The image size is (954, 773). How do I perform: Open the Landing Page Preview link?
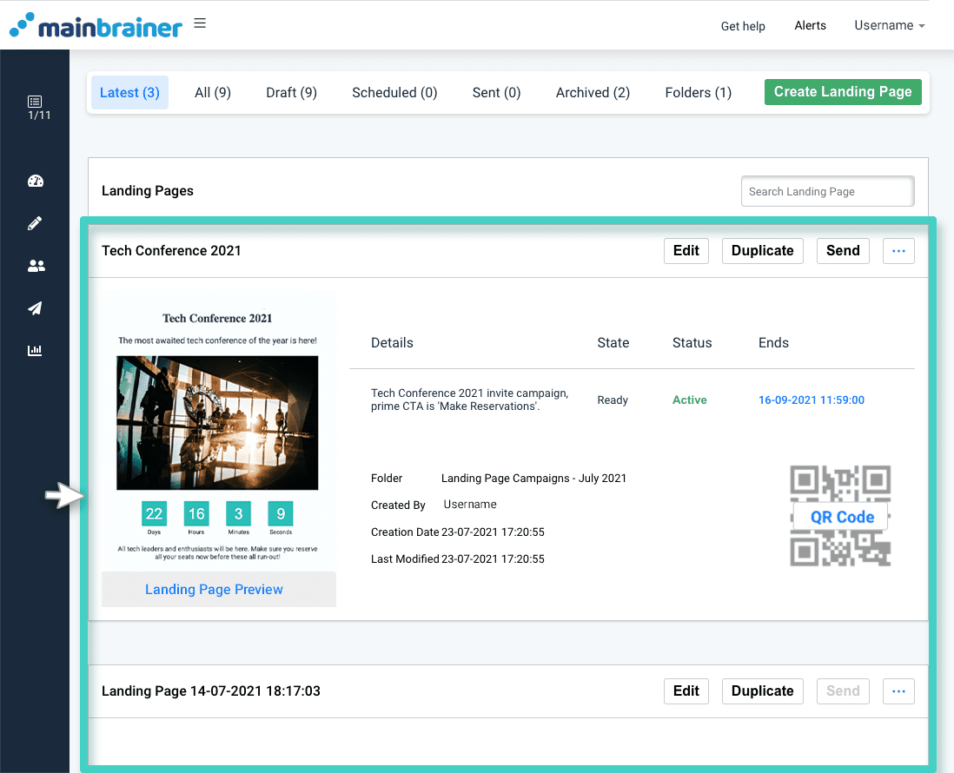pos(214,589)
